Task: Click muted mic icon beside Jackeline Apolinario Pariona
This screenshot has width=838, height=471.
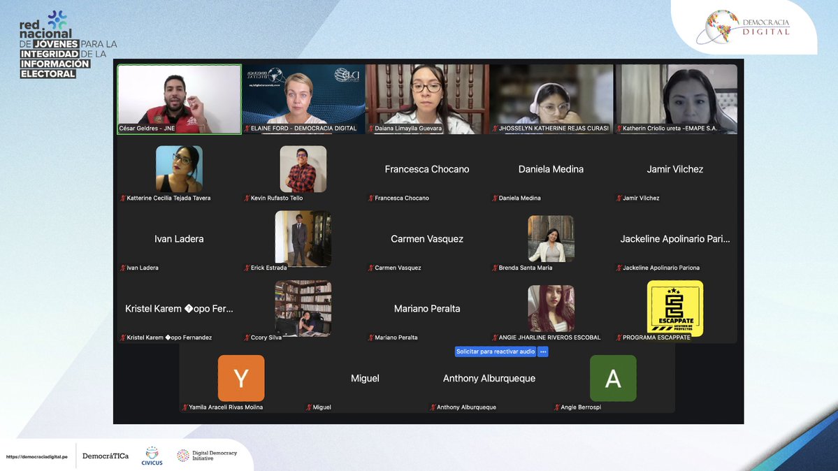Action: pyautogui.click(x=619, y=268)
